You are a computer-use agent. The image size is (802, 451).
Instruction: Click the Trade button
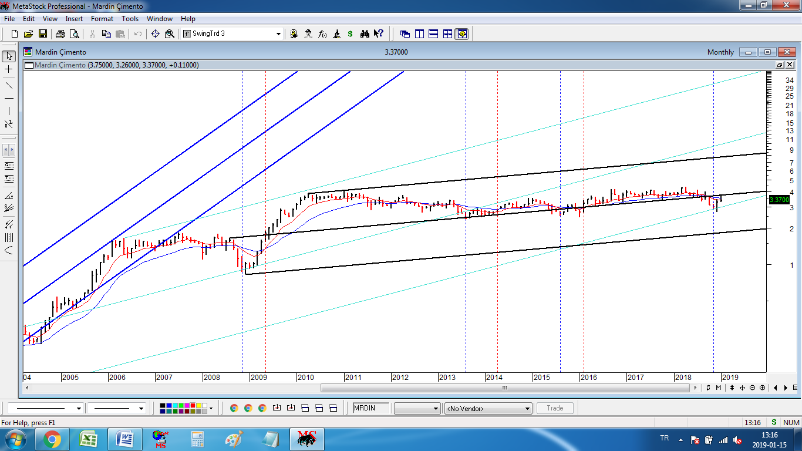tap(555, 408)
